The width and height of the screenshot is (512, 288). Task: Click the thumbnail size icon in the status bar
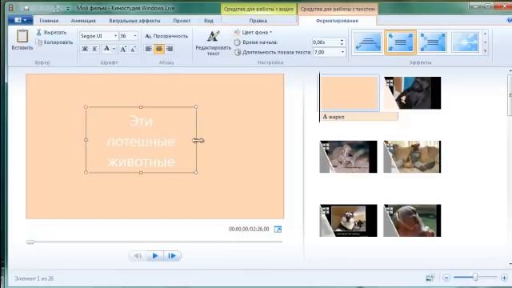pos(430,278)
